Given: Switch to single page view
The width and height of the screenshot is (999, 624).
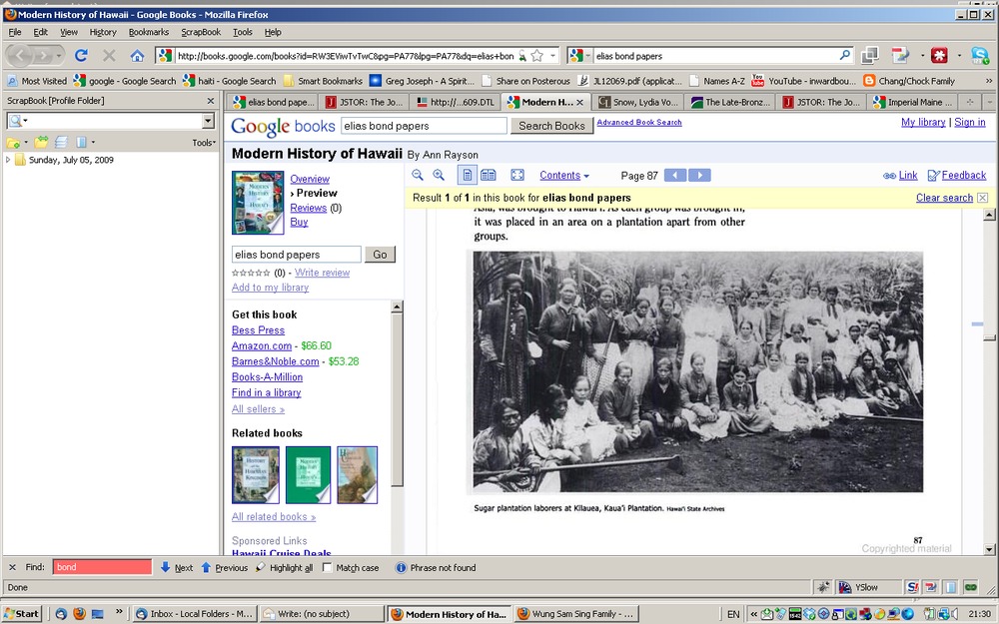Looking at the screenshot, I should coord(467,175).
